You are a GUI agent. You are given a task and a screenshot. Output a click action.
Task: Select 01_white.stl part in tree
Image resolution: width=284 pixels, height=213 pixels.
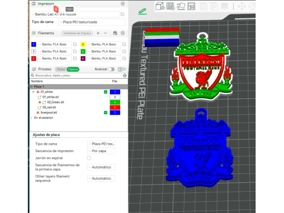50,97
